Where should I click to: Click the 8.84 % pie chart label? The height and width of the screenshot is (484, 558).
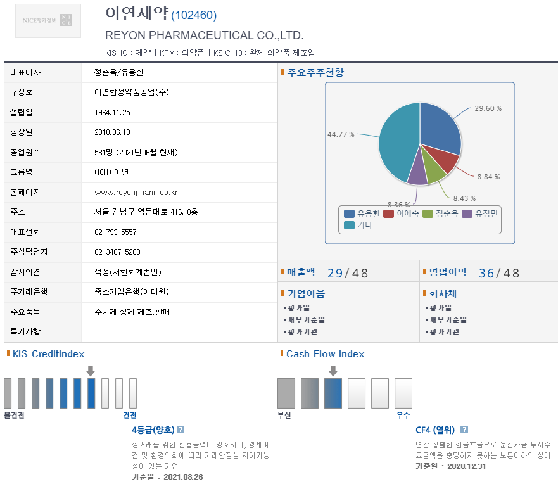(488, 177)
